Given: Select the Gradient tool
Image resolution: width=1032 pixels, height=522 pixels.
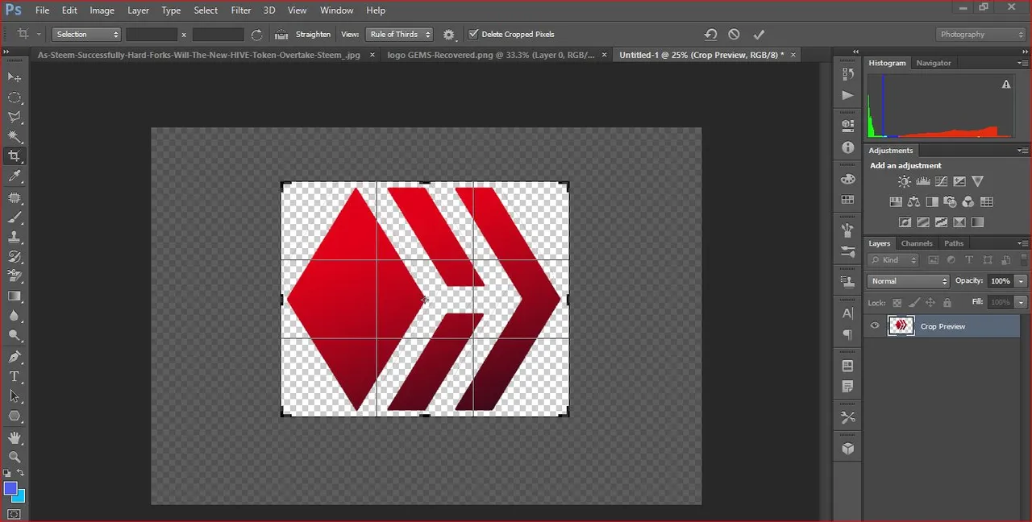Looking at the screenshot, I should (15, 296).
